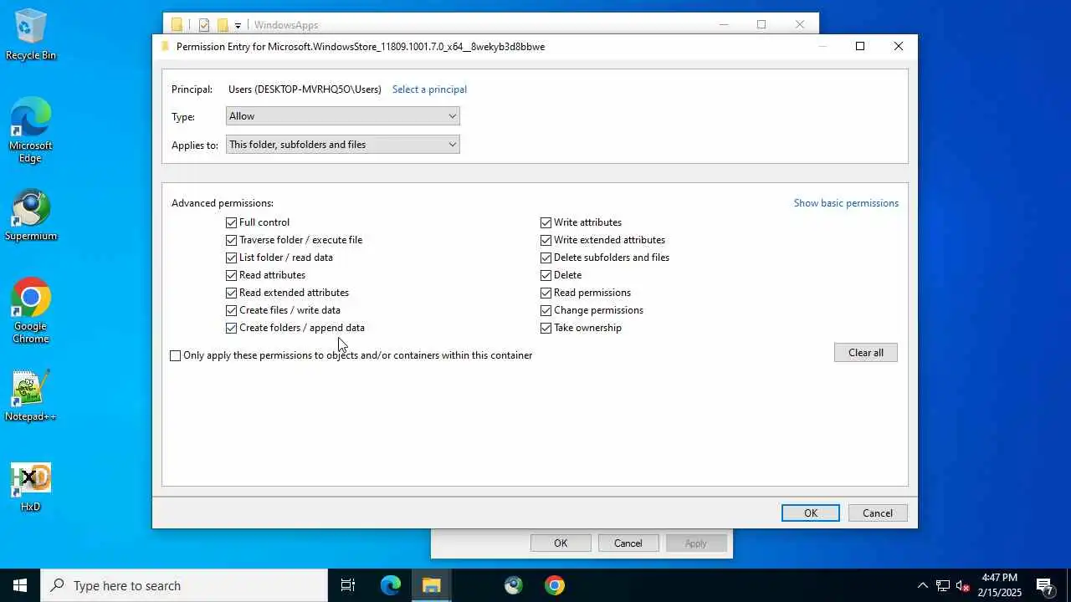This screenshot has height=602, width=1071.
Task: Open HxD hex editor desktop shortcut
Action: click(31, 487)
